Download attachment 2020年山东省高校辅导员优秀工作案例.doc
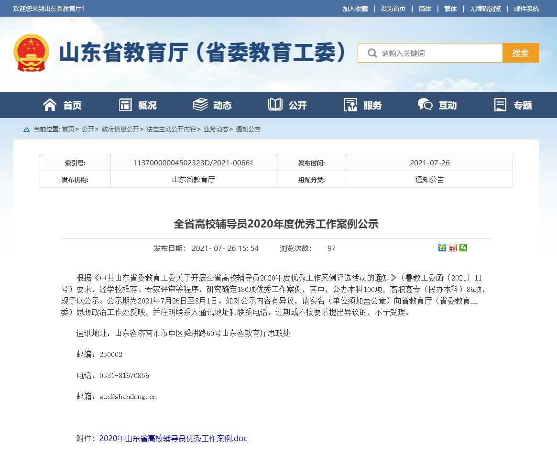The width and height of the screenshot is (557, 454). pos(174,438)
